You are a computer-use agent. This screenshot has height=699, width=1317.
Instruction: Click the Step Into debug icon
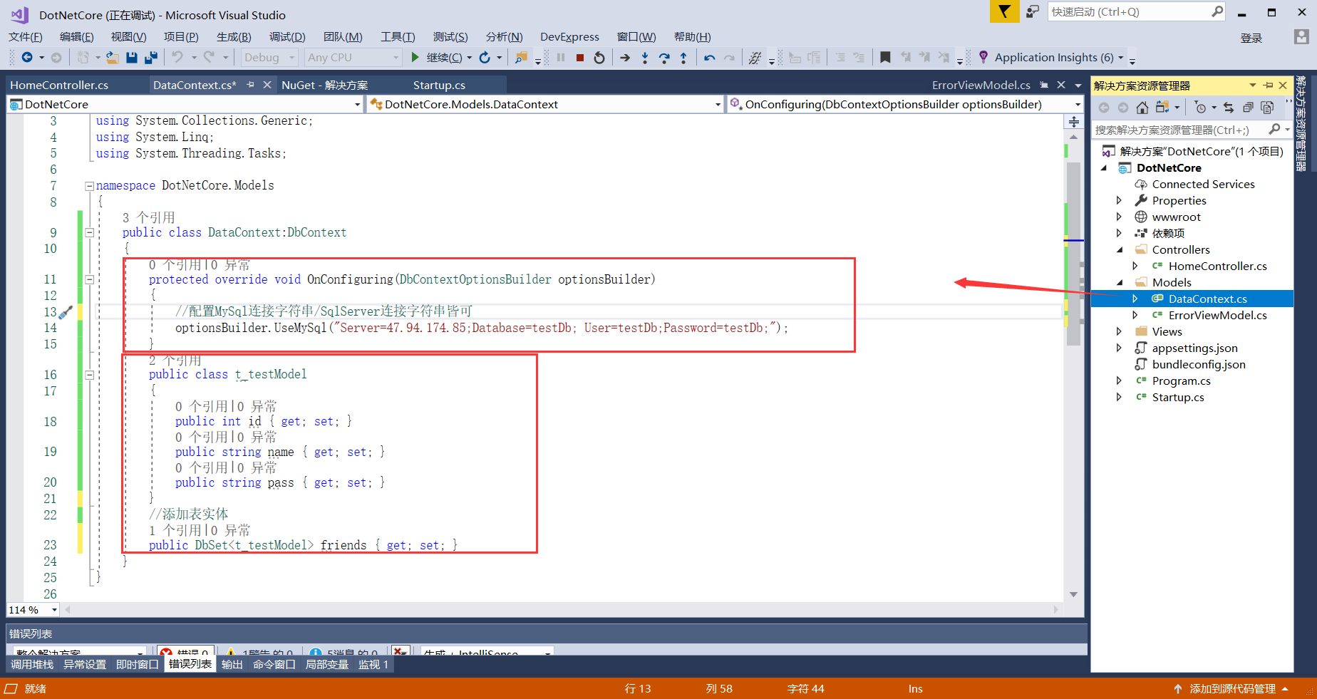click(644, 57)
